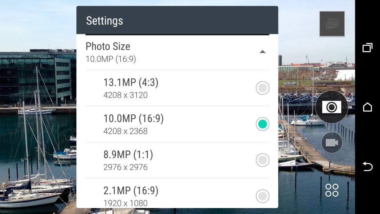Tap the 1920 x 1080 resolution text
This screenshot has width=380, height=214.
(x=125, y=203)
